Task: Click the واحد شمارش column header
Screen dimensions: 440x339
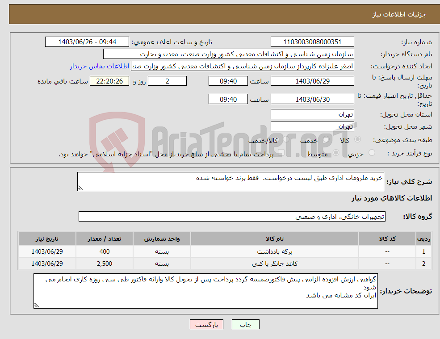Action: click(162, 239)
